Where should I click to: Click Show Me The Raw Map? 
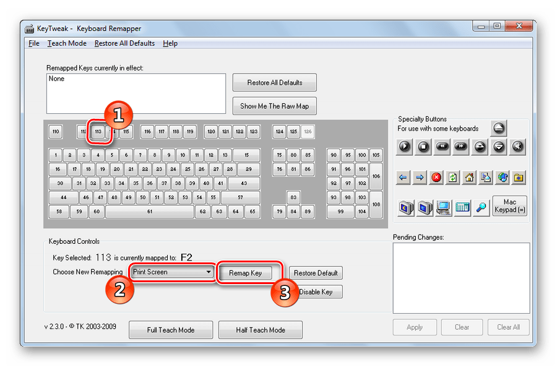pos(274,106)
